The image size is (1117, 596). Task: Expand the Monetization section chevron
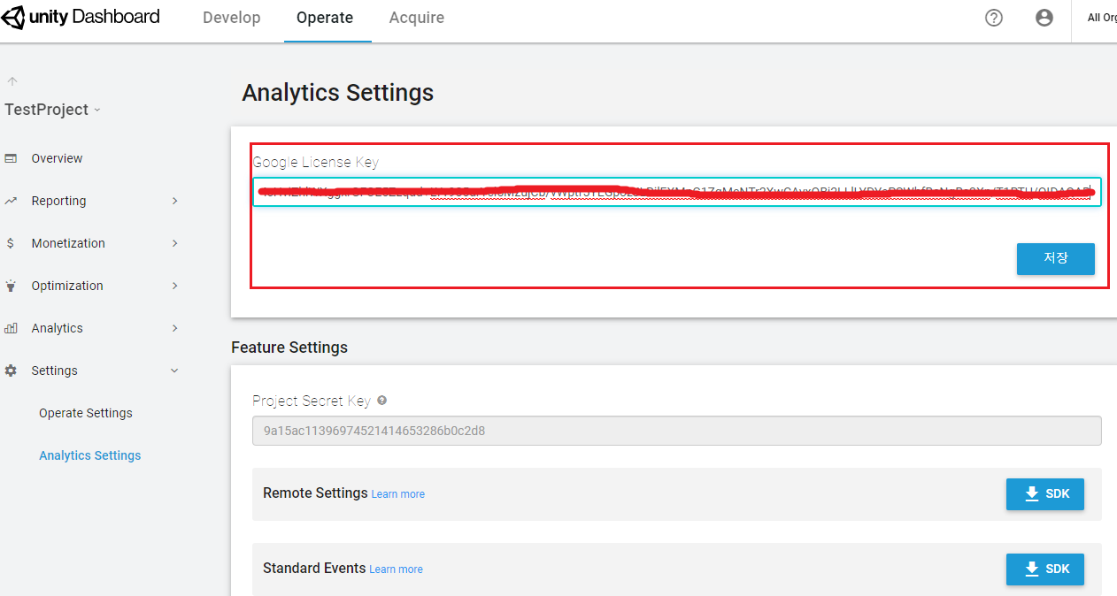pos(175,243)
